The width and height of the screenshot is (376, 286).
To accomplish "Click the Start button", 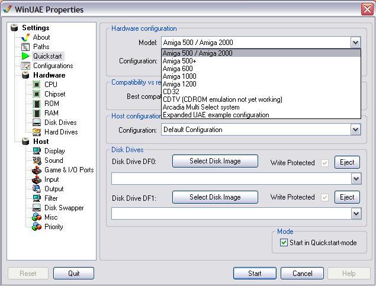I will (x=255, y=274).
